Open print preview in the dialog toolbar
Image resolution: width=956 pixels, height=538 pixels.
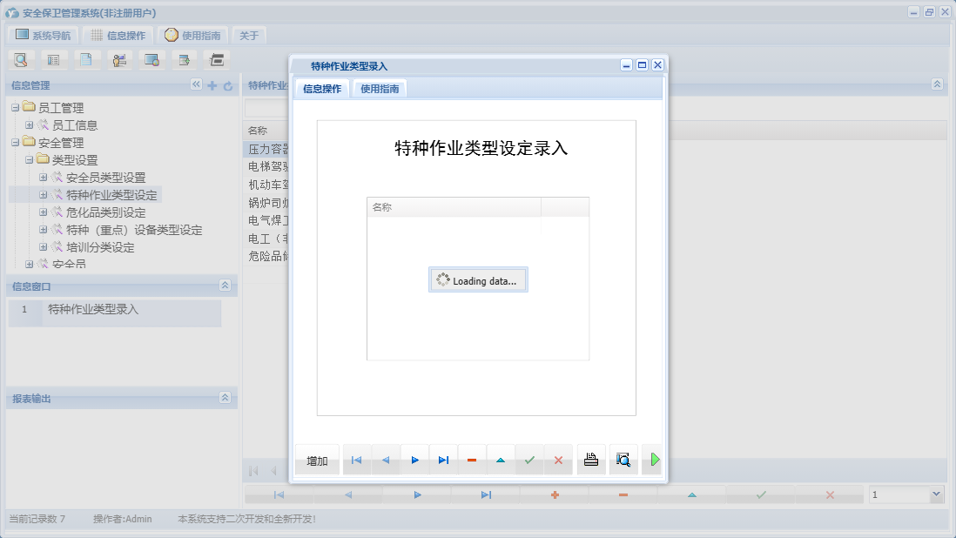(x=623, y=460)
